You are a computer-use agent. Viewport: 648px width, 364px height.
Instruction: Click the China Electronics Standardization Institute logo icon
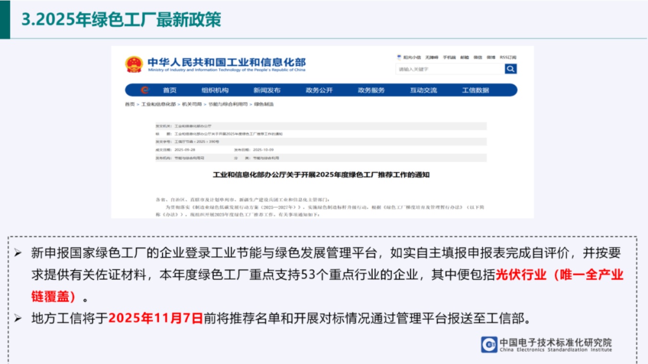489,344
